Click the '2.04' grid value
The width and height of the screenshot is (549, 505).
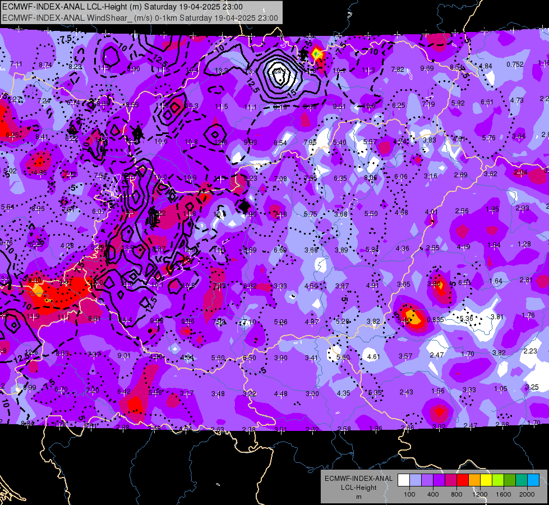(520, 172)
